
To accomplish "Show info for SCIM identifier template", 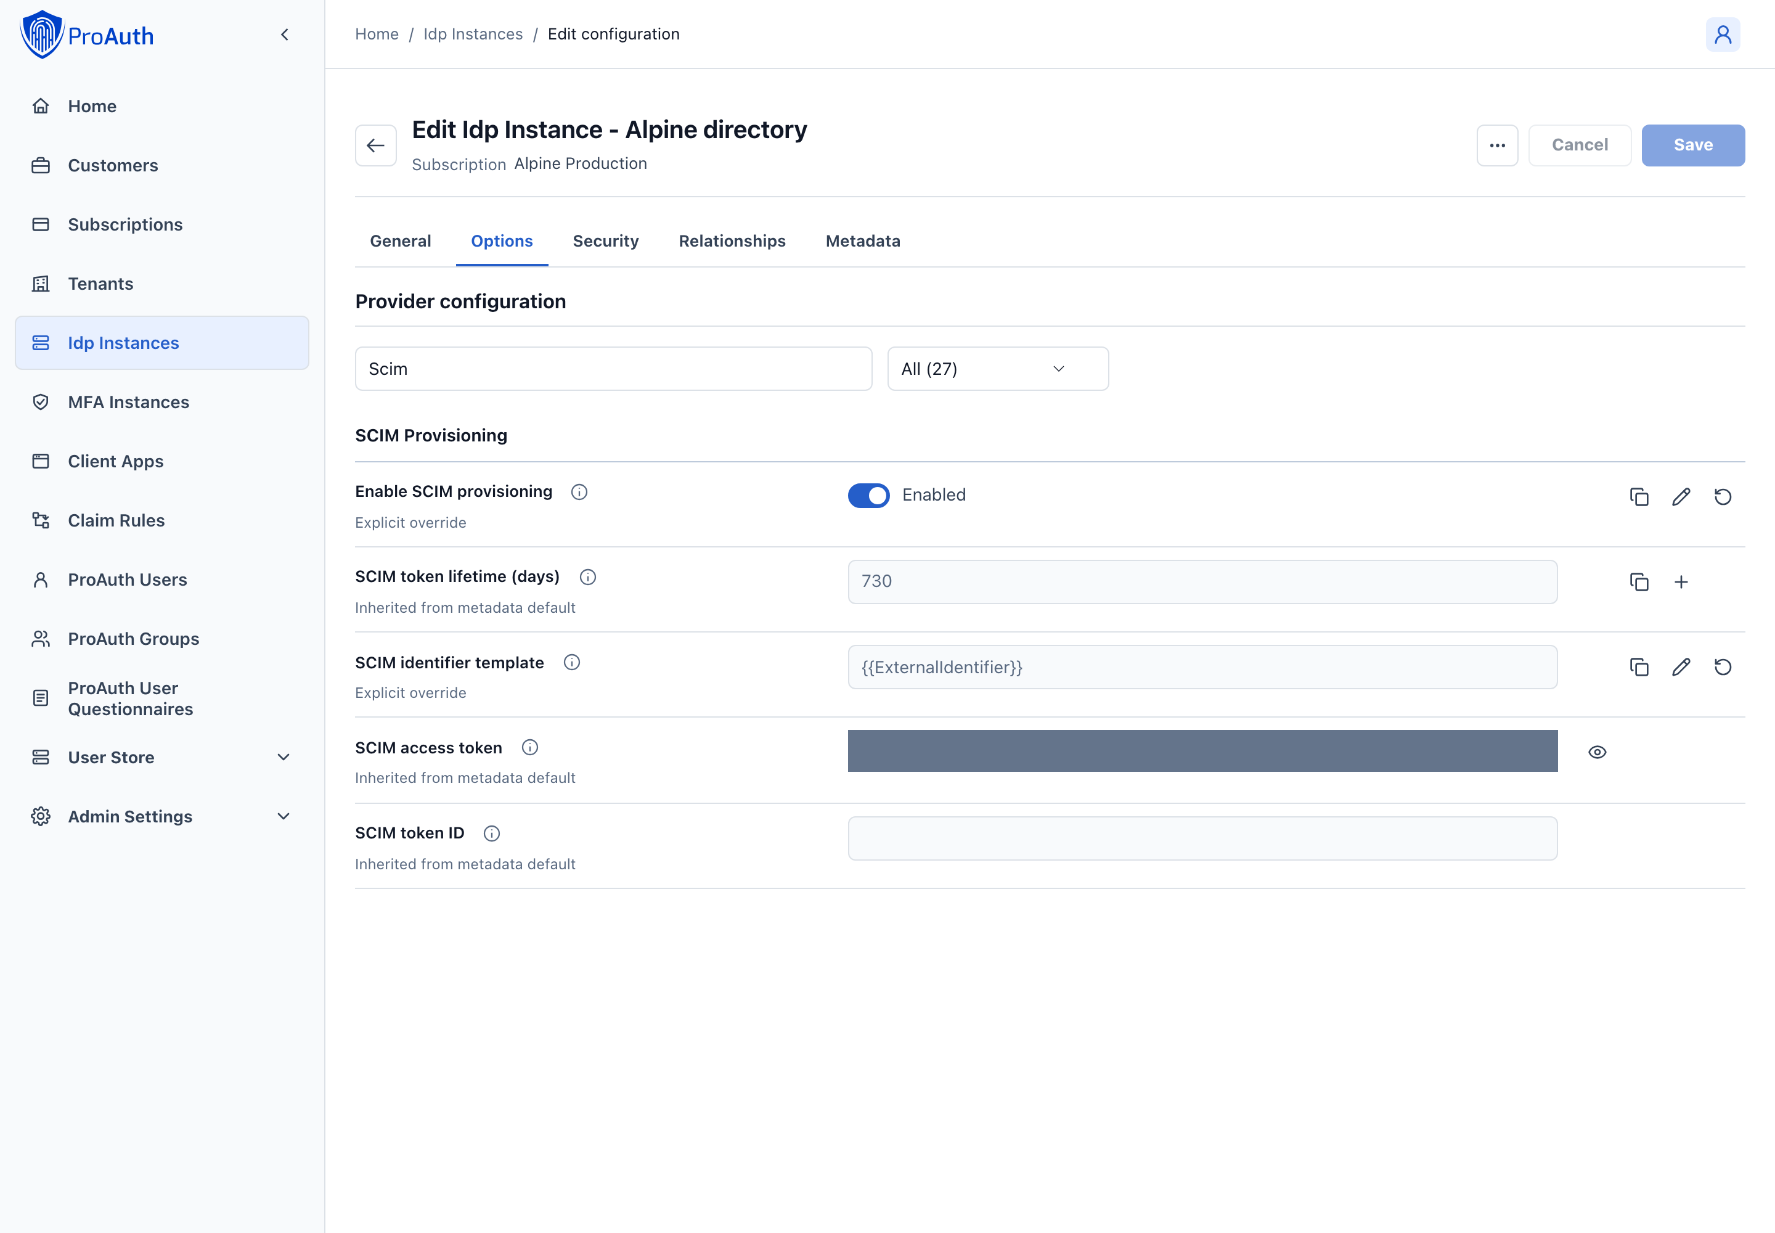I will [x=571, y=662].
